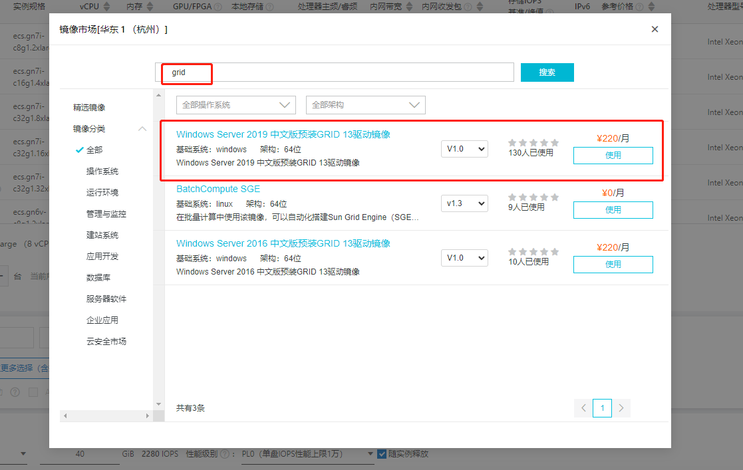Select version dropdown for Windows Server 2016
The image size is (743, 470).
(x=464, y=258)
